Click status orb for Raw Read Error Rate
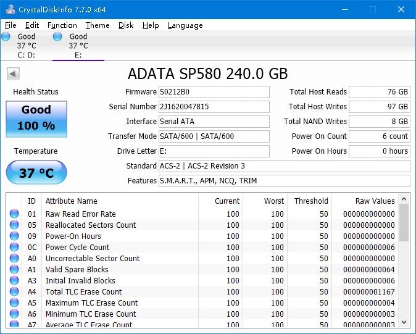This screenshot has width=416, height=334. pos(14,214)
